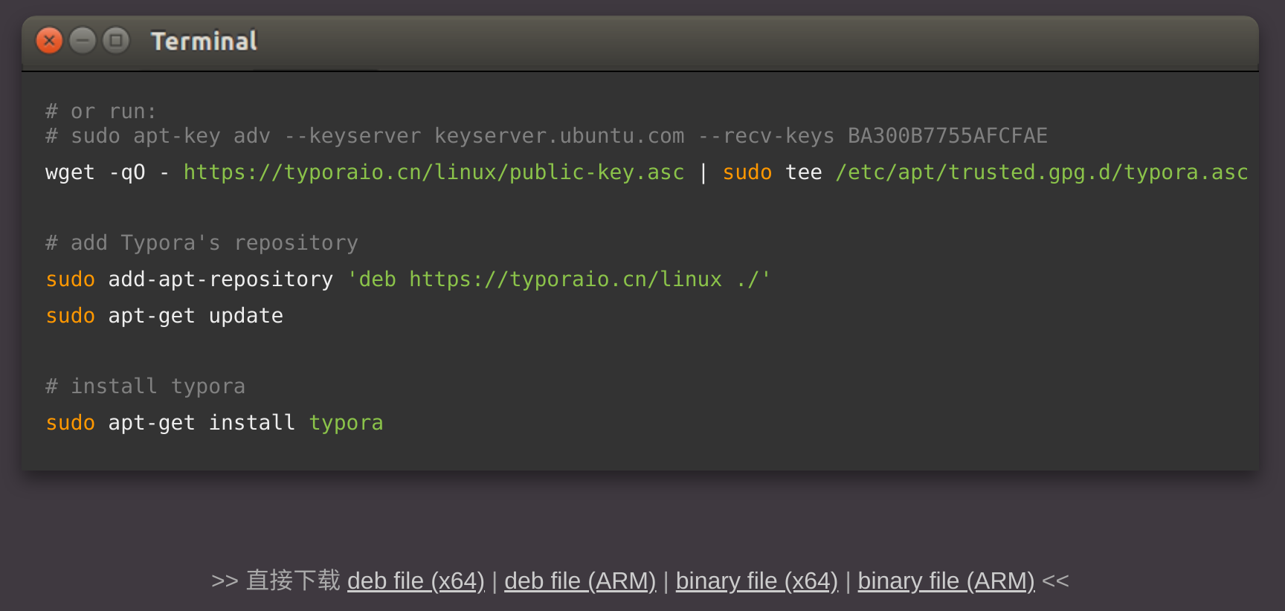
Task: Click the "# add Typora's repository" comment
Action: (x=202, y=243)
